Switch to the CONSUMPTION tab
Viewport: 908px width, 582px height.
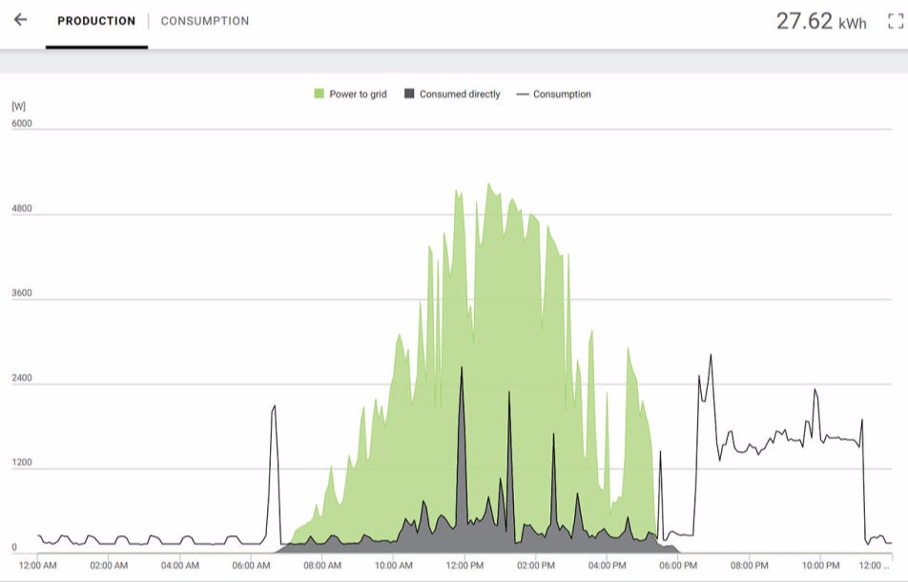tap(205, 21)
